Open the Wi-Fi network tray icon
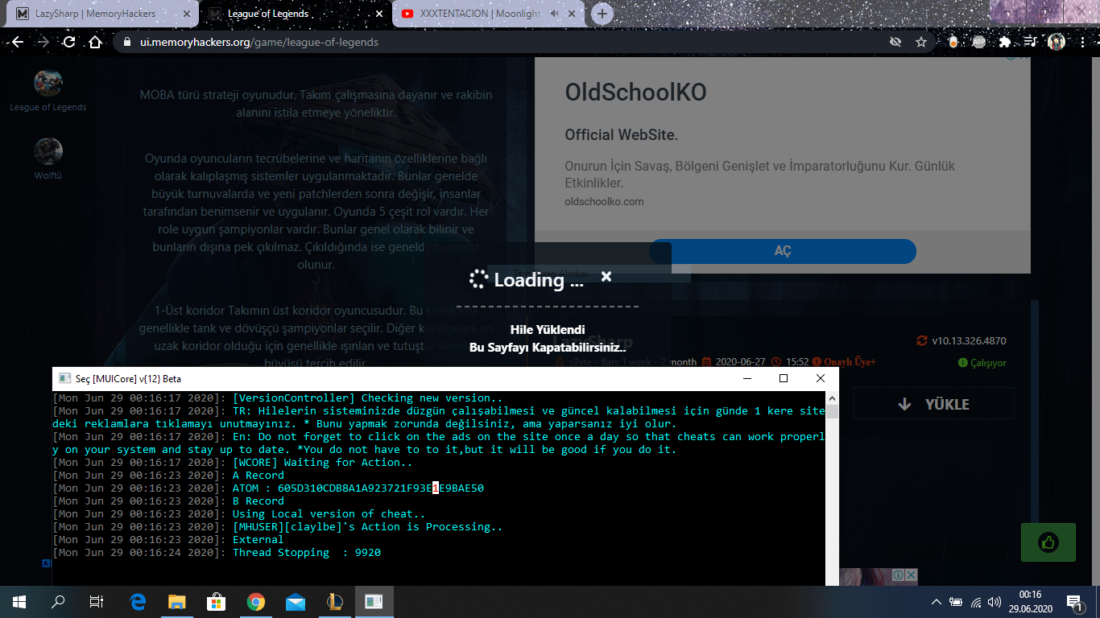Viewport: 1100px width, 618px height. click(x=976, y=601)
